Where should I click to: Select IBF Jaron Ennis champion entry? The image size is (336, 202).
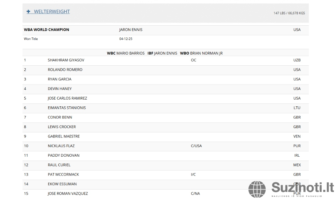(x=162, y=53)
